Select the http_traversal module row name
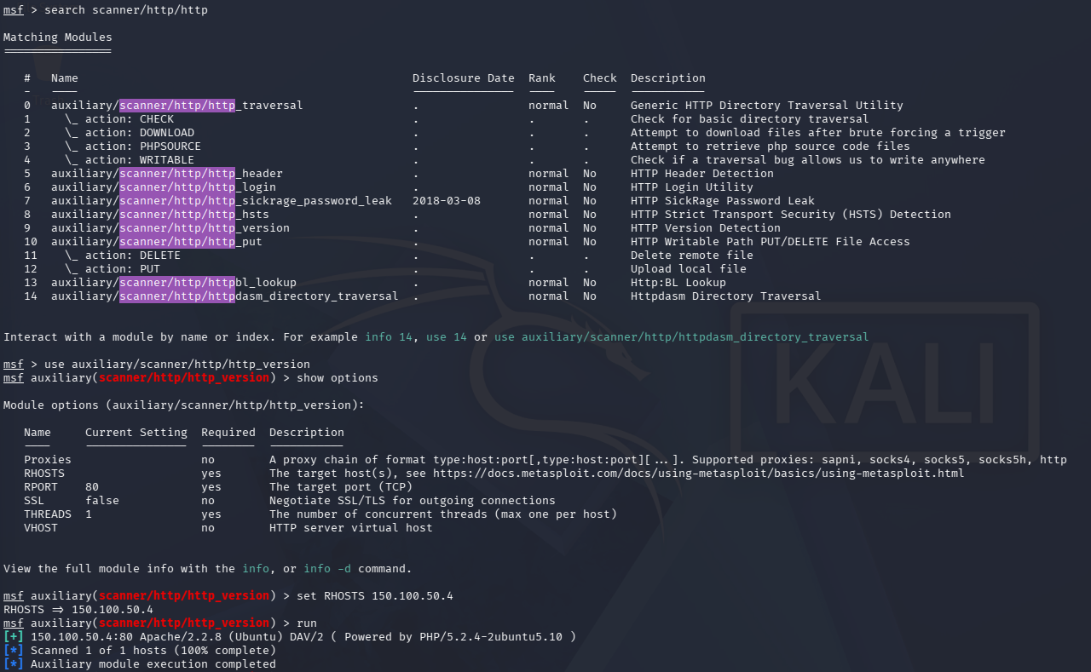Viewport: 1091px width, 672px height. (176, 106)
